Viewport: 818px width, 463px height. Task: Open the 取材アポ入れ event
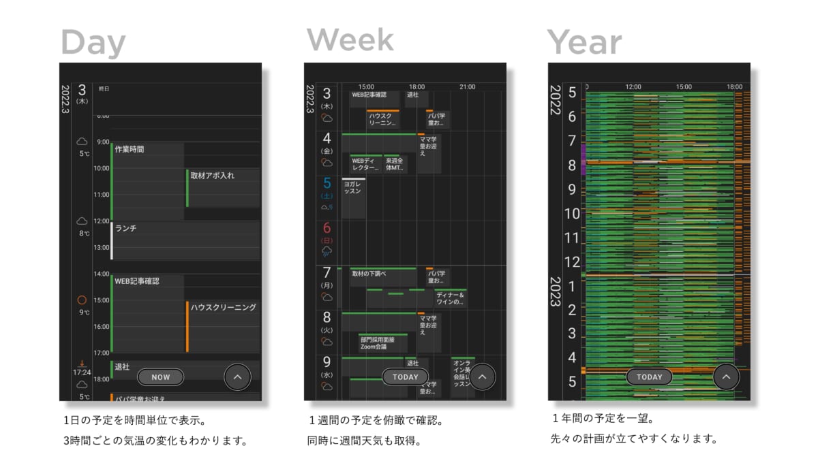tap(223, 188)
